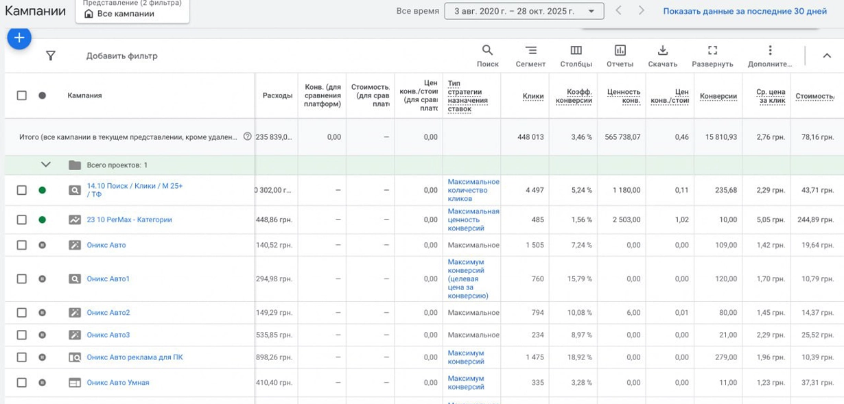Check the 23 10 PerMax campaign checkbox

(22, 220)
